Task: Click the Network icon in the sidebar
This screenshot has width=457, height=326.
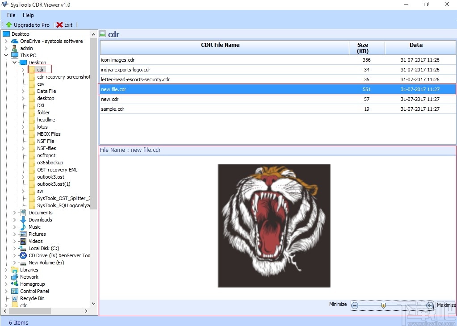Action: 14,276
